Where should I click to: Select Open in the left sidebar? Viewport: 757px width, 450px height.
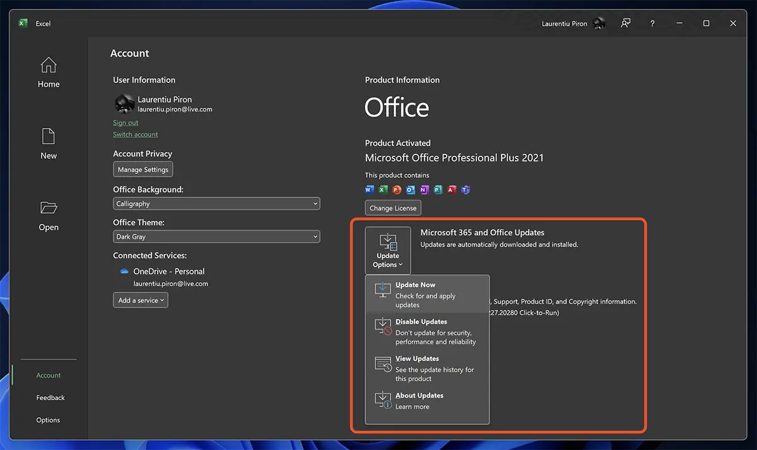(x=49, y=216)
